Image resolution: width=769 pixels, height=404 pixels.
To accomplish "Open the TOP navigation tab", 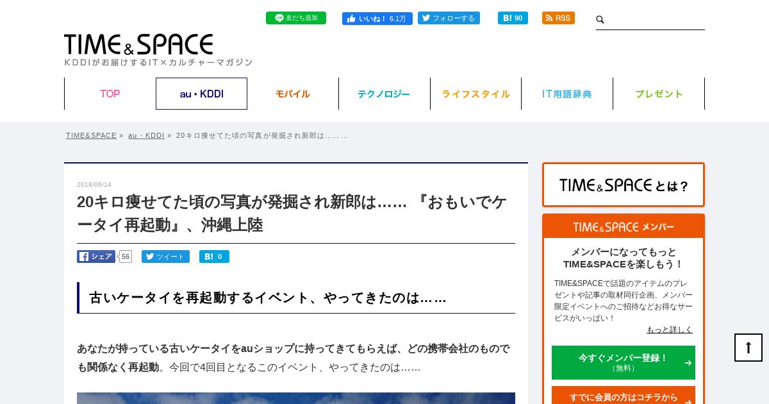I will point(110,94).
